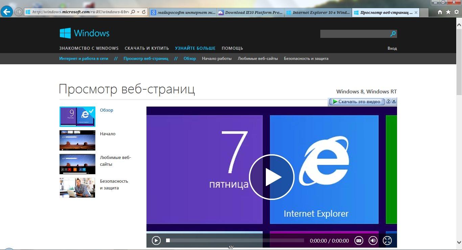Click the help question mark on download bar
The width and height of the screenshot is (462, 250).
pyautogui.click(x=388, y=101)
